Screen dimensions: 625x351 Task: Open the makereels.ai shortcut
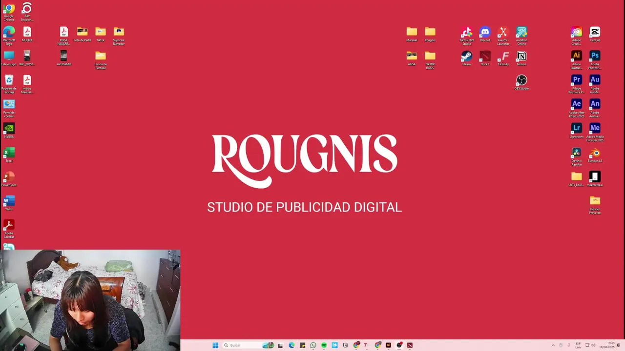tap(595, 179)
